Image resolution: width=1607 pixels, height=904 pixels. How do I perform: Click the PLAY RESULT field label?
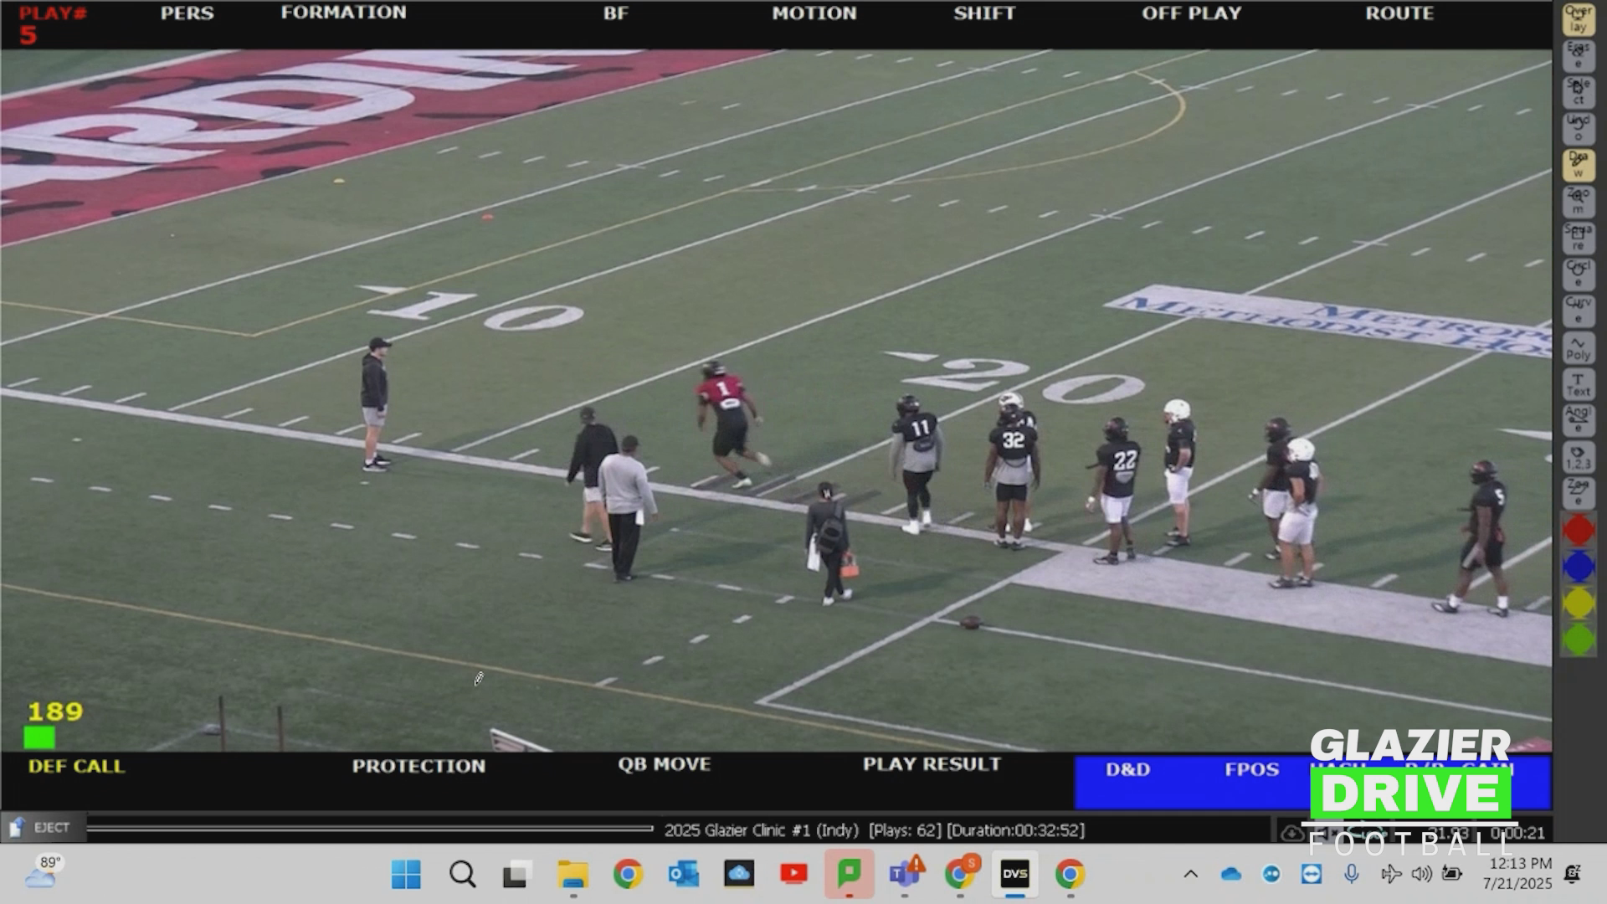click(x=932, y=764)
